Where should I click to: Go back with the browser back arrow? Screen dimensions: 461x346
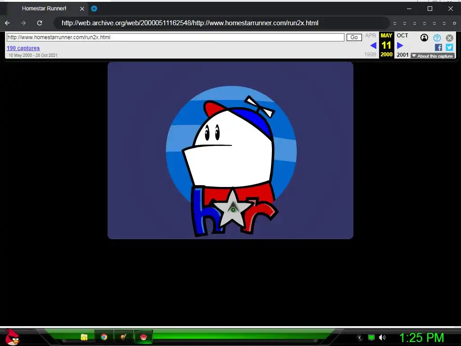point(7,23)
